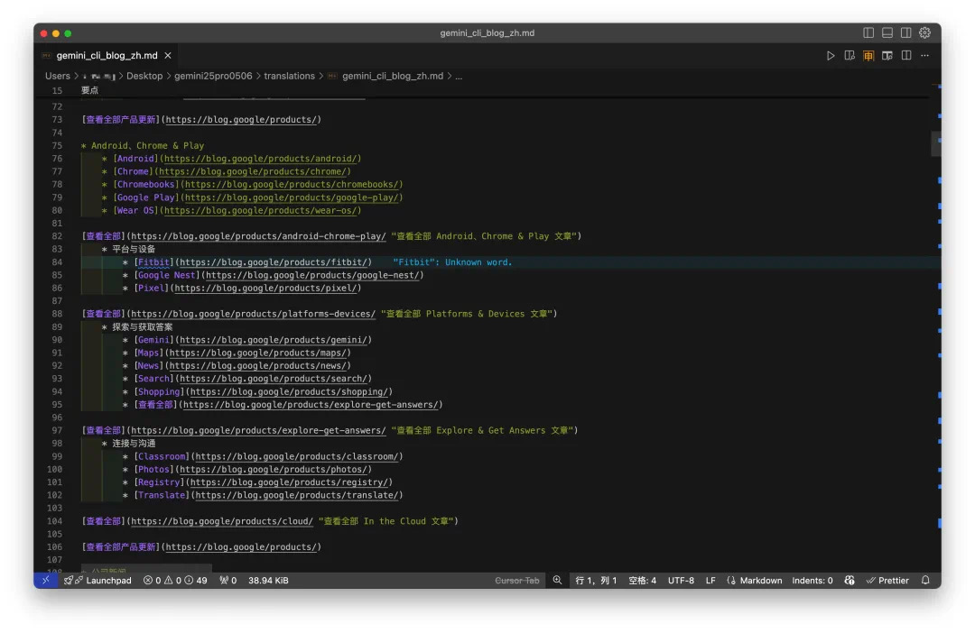Click the editor vertical scrollbar thumb
975x633 pixels.
click(936, 144)
